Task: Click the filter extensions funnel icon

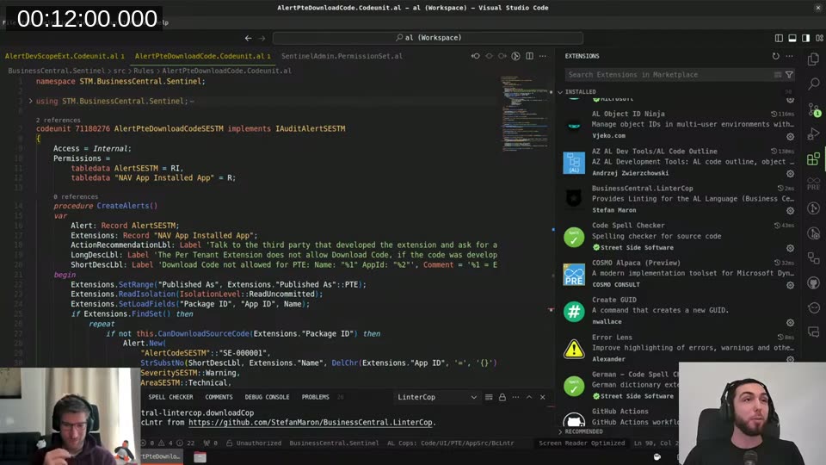Action: 789,75
